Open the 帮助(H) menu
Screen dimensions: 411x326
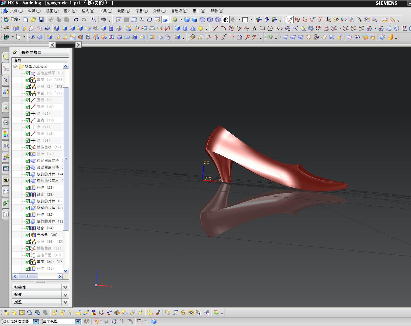pos(216,11)
